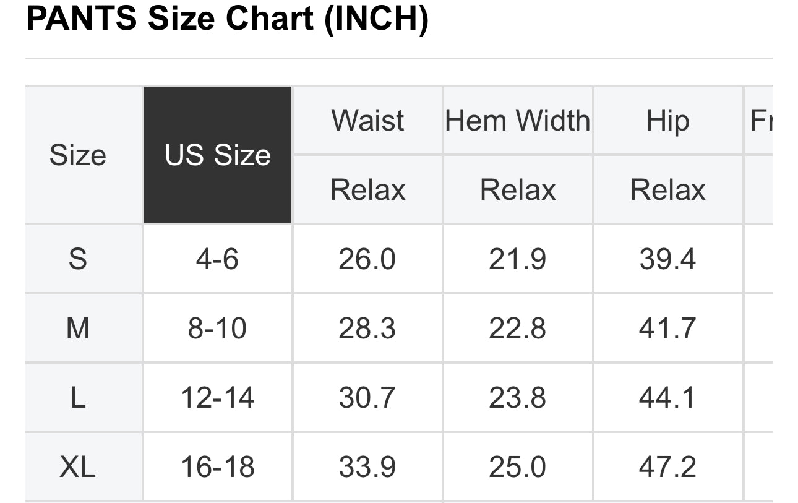Click the Size column header
Viewport: 798px width, 503px height.
click(78, 155)
